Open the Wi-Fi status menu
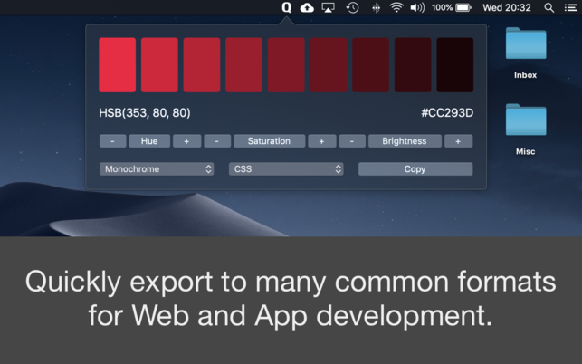This screenshot has height=364, width=582. click(396, 7)
